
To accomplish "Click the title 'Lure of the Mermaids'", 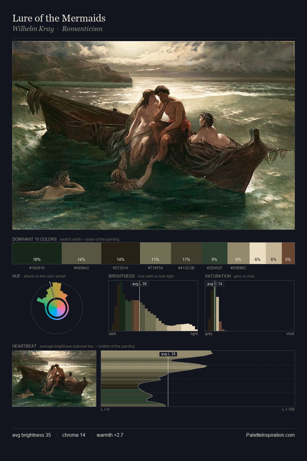I will point(59,18).
